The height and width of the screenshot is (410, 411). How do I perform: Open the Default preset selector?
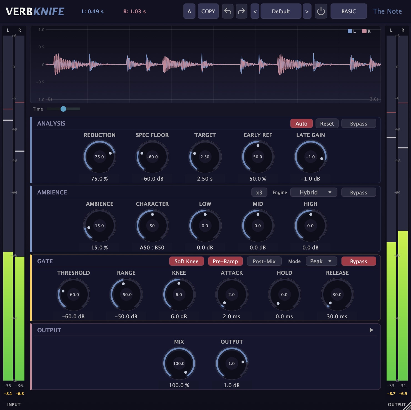[x=281, y=11]
